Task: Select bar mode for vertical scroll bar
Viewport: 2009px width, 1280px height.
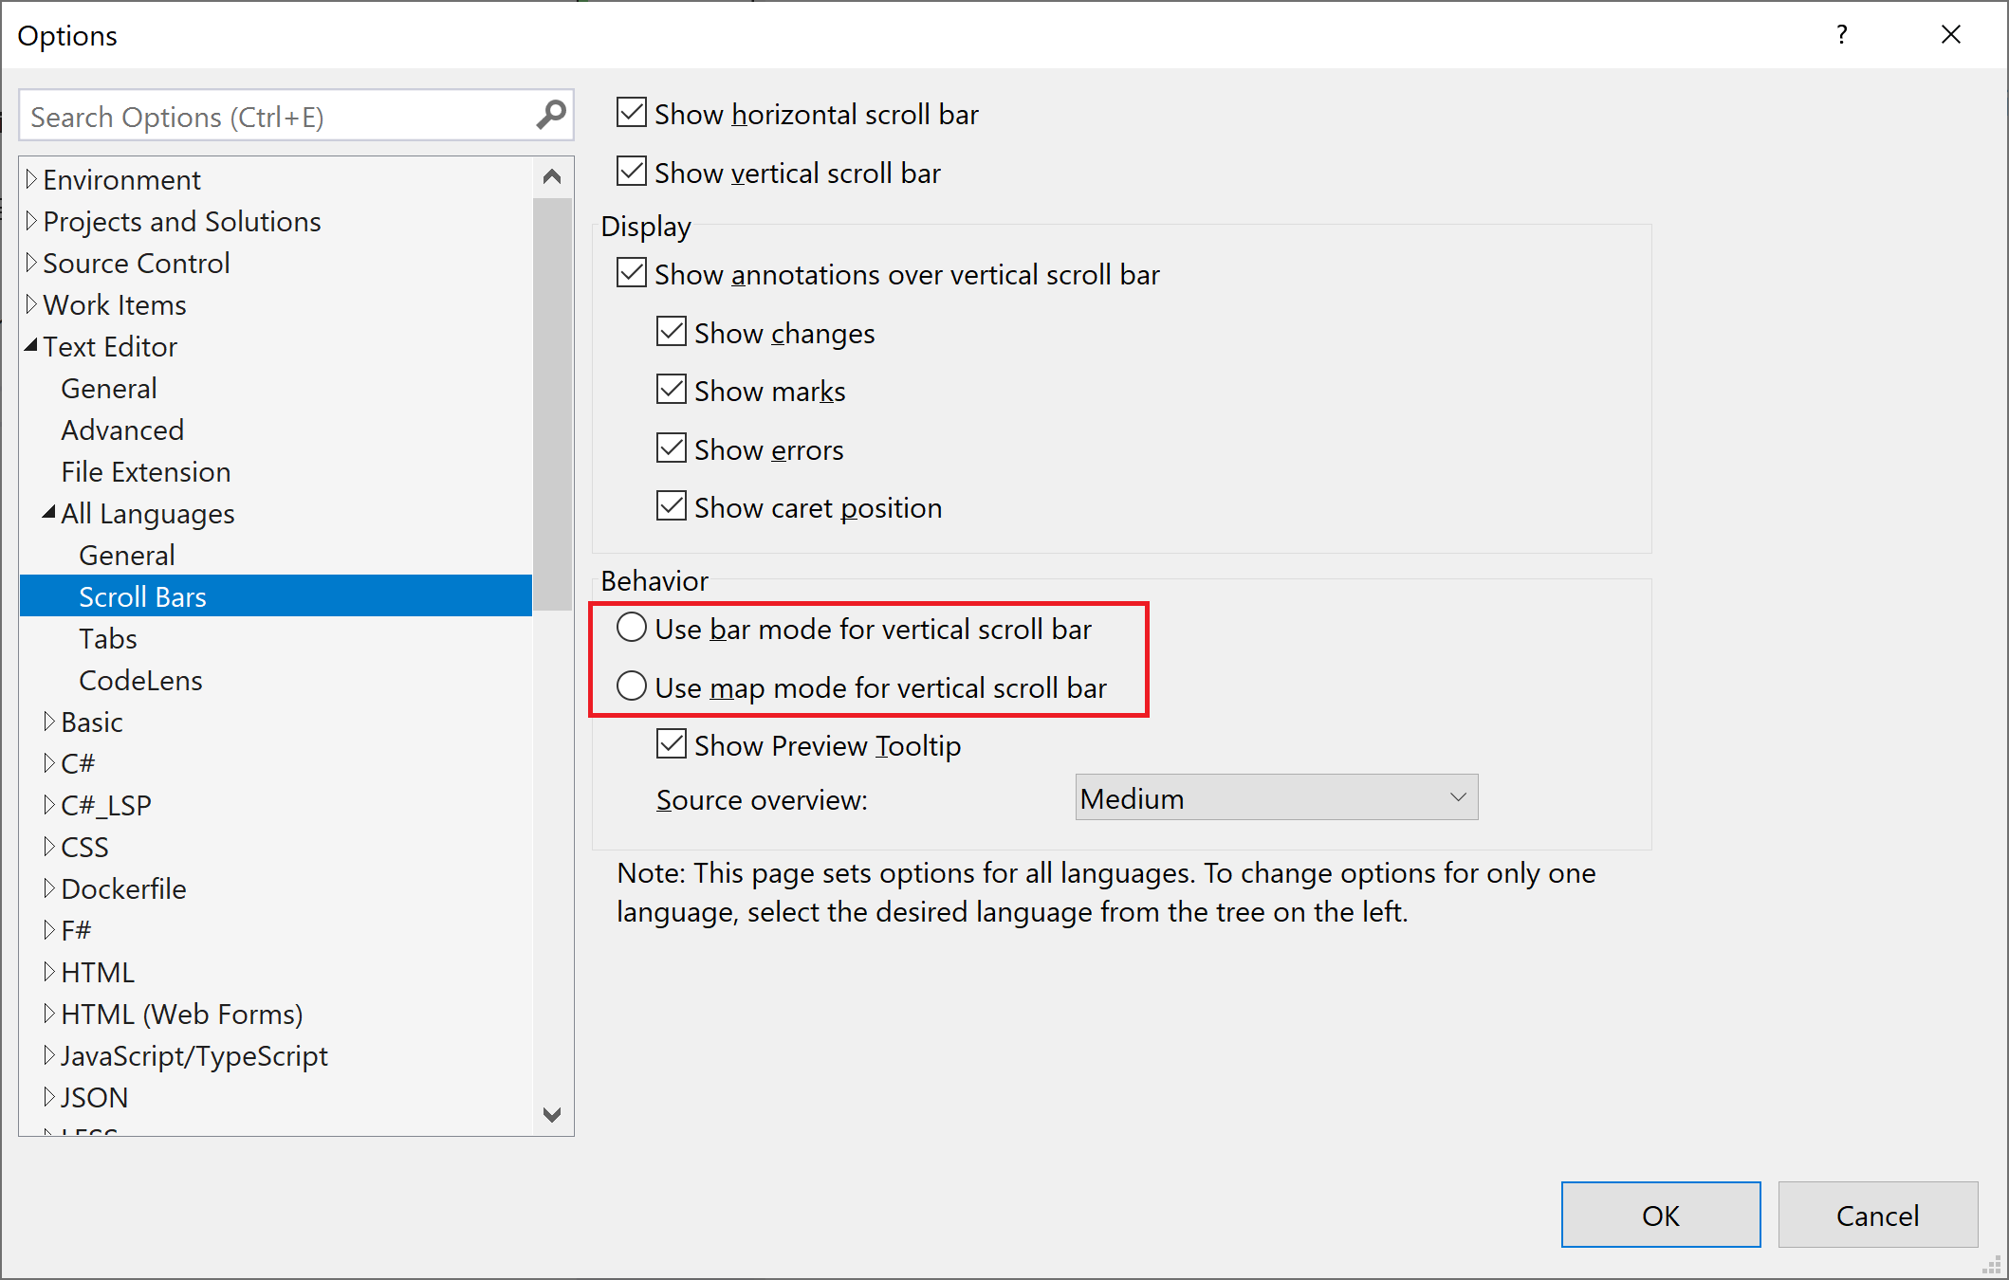Action: (x=632, y=628)
